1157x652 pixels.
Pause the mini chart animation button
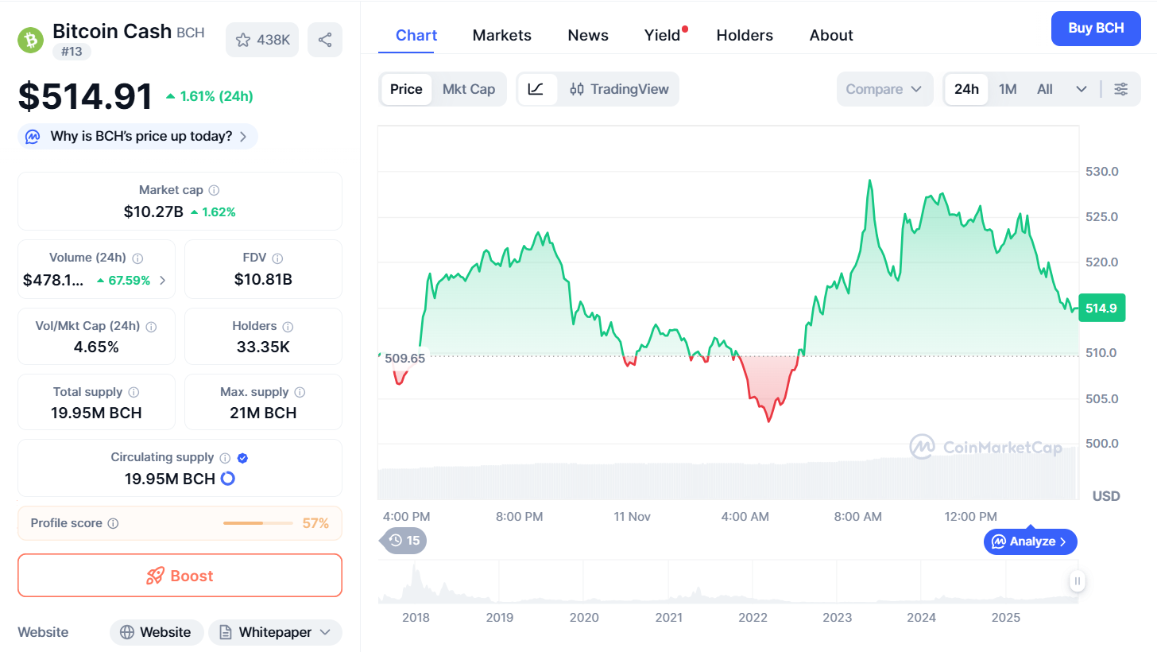click(1077, 581)
